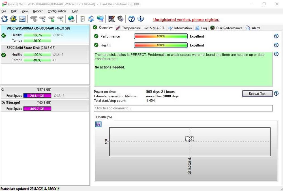Click the Repeat Test button

[x=257, y=93]
